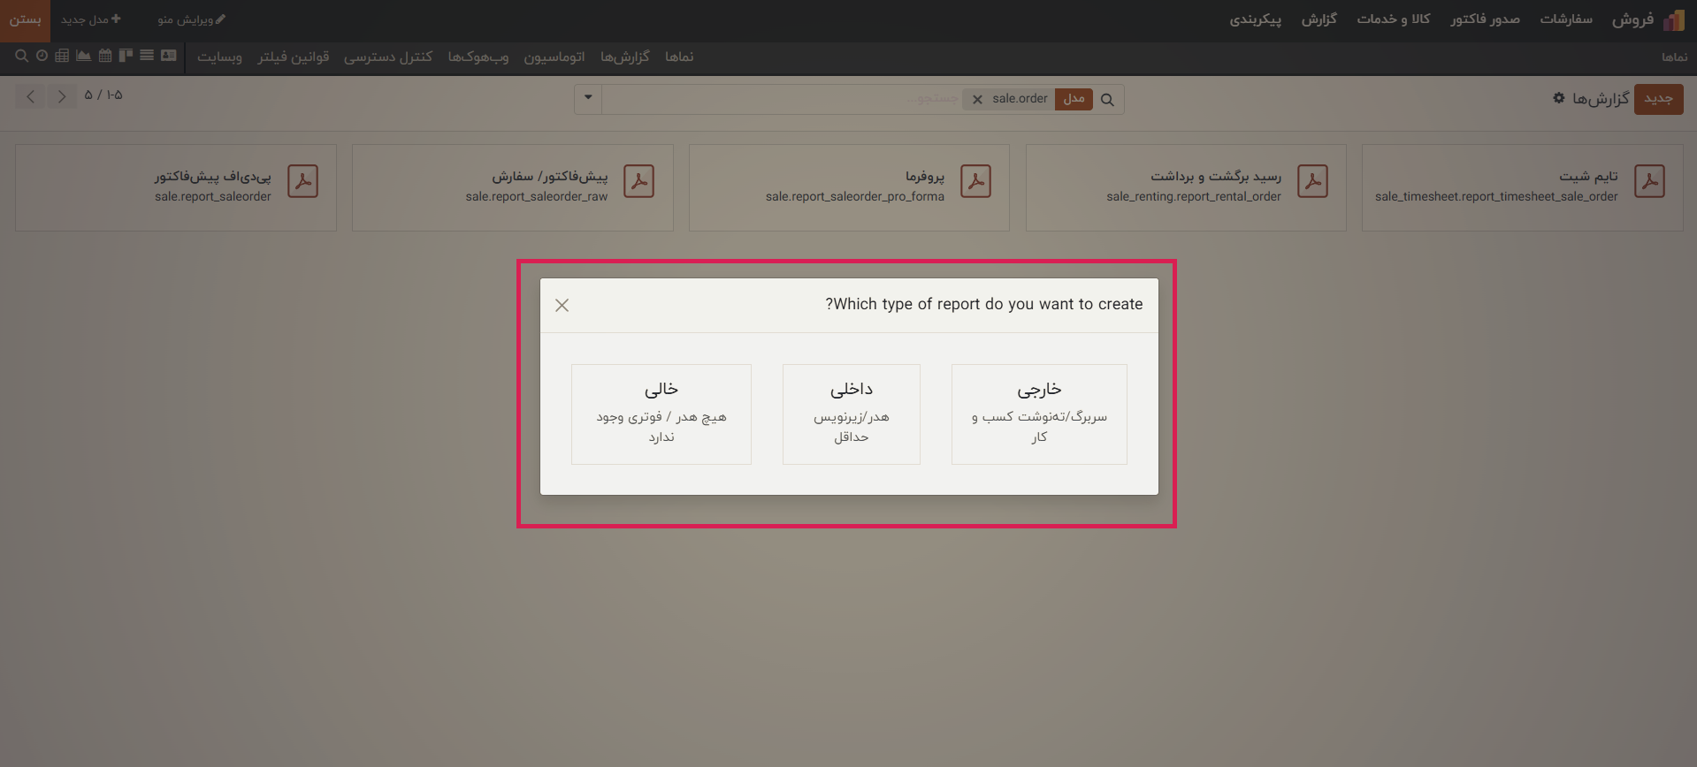Open the sale_timesheet.report_timesheet_sale_order report card
1697x767 pixels.
click(1522, 188)
